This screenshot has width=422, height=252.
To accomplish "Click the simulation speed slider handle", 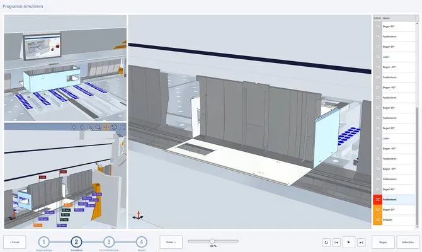I will 212,241.
